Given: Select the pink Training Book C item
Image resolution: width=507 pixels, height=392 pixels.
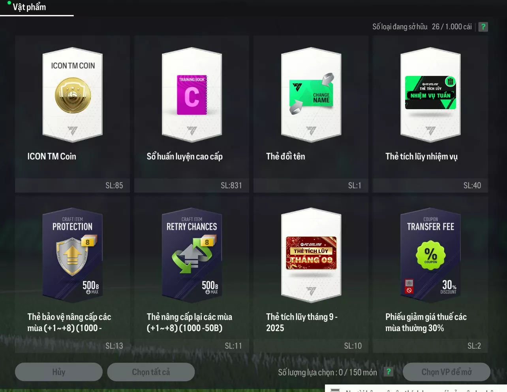Looking at the screenshot, I should (x=192, y=95).
